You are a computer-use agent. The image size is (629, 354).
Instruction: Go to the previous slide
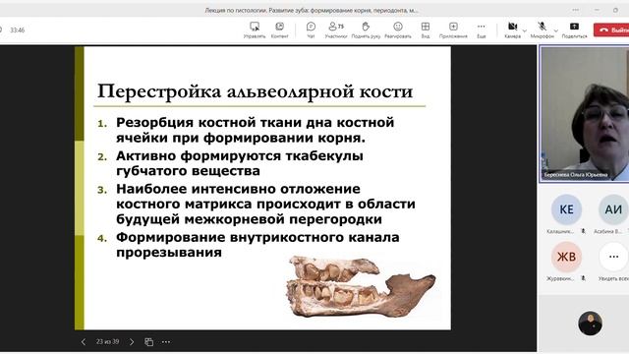click(x=83, y=342)
